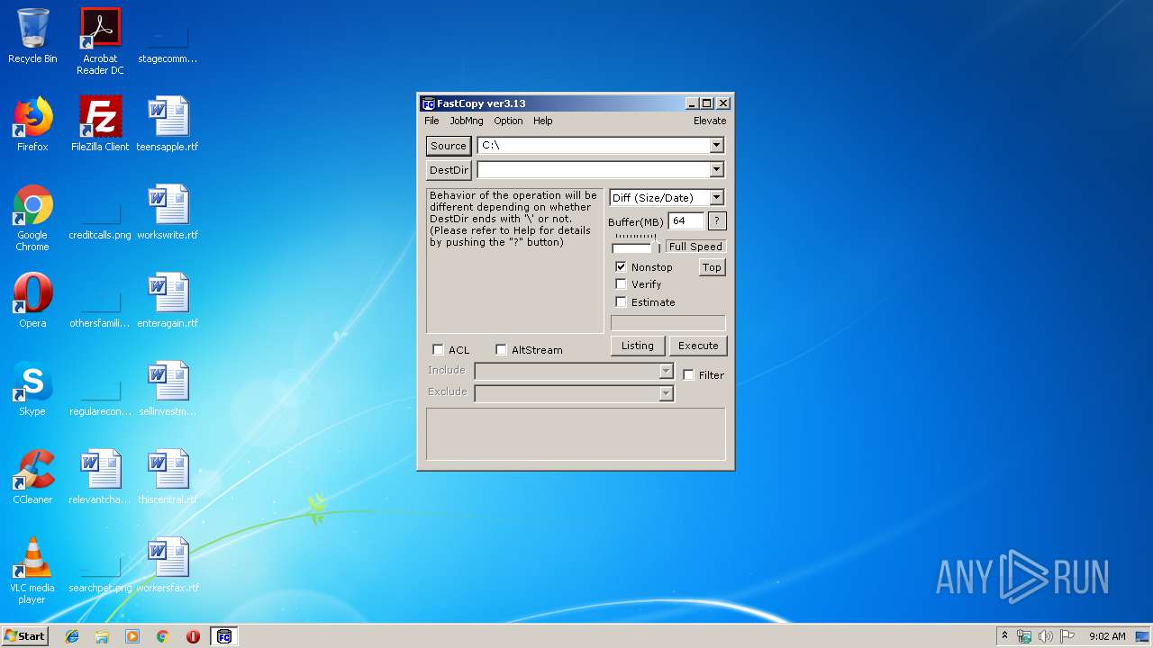
Task: Click the Execute button
Action: coord(698,346)
